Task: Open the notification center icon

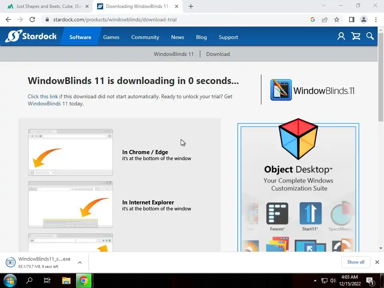Action: pos(370,280)
